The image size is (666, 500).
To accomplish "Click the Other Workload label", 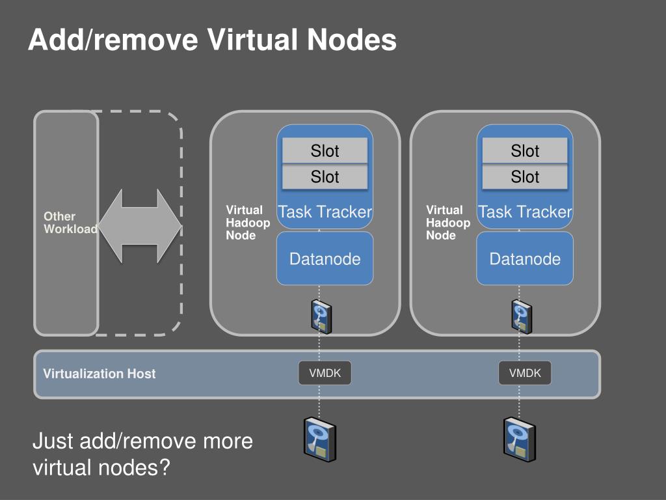I will click(70, 223).
